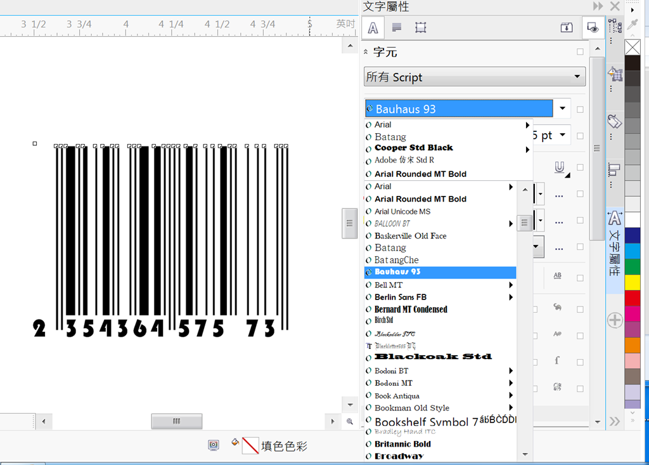Image resolution: width=649 pixels, height=465 pixels.
Task: Choose BatangChe from the font list
Action: point(440,260)
